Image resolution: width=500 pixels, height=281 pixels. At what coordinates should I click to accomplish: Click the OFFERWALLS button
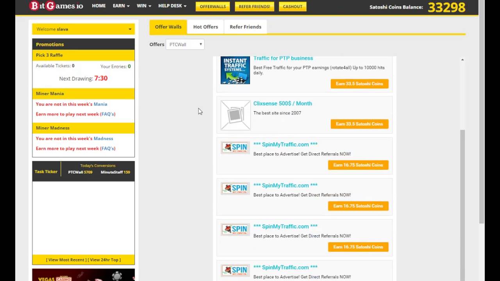click(213, 6)
